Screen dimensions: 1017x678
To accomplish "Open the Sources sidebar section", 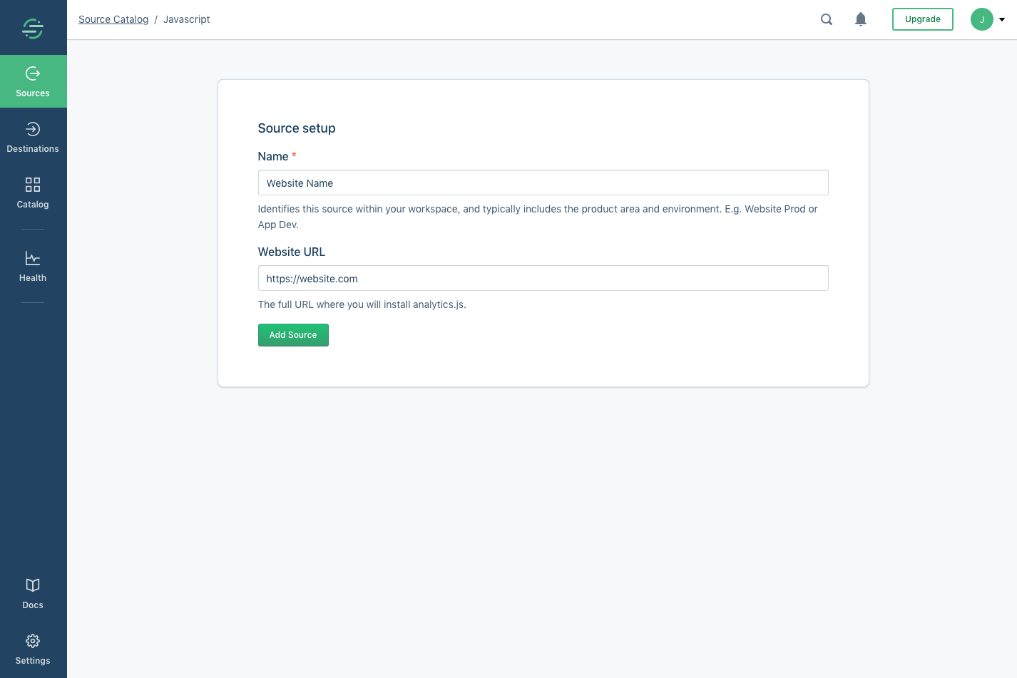I will click(x=33, y=81).
